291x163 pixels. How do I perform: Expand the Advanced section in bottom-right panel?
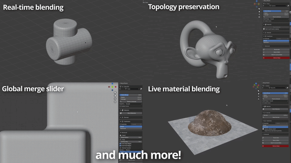[263, 134]
